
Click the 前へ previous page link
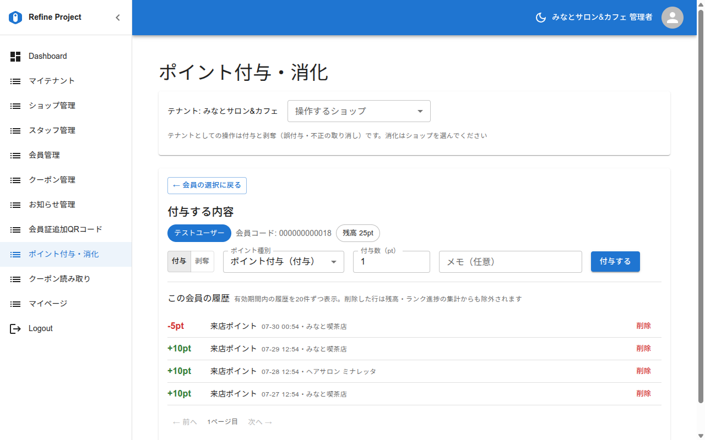[185, 422]
